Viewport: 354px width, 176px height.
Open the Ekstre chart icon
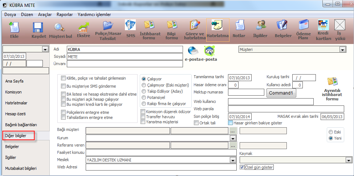tap(84, 28)
